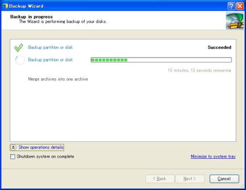Click the Backup in progress heading
246x190 pixels.
pyautogui.click(x=31, y=17)
